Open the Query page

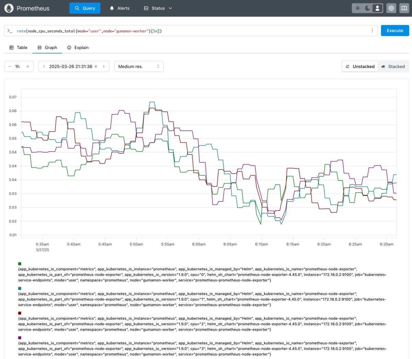85,8
